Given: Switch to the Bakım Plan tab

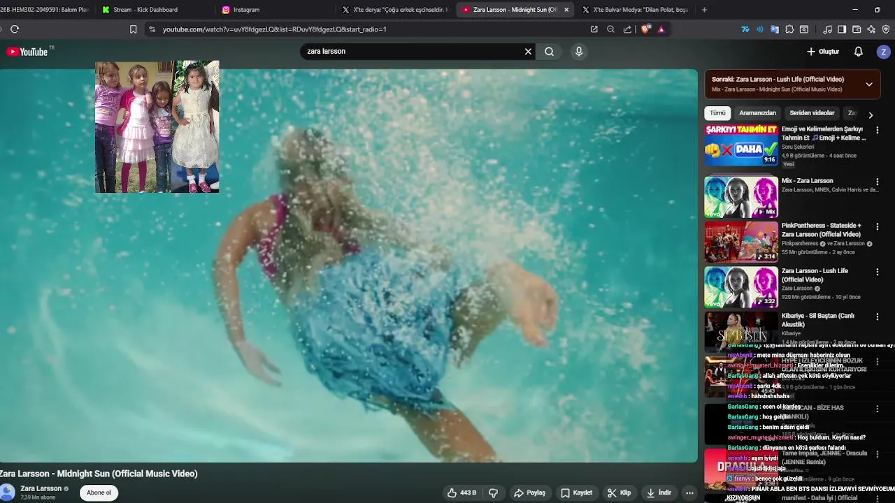Looking at the screenshot, I should click(45, 10).
